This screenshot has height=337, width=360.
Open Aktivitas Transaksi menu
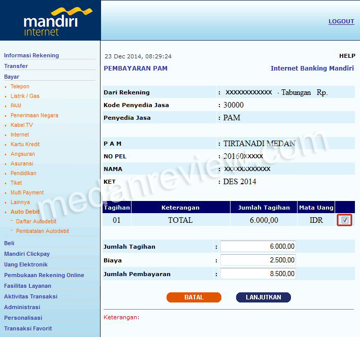click(31, 296)
